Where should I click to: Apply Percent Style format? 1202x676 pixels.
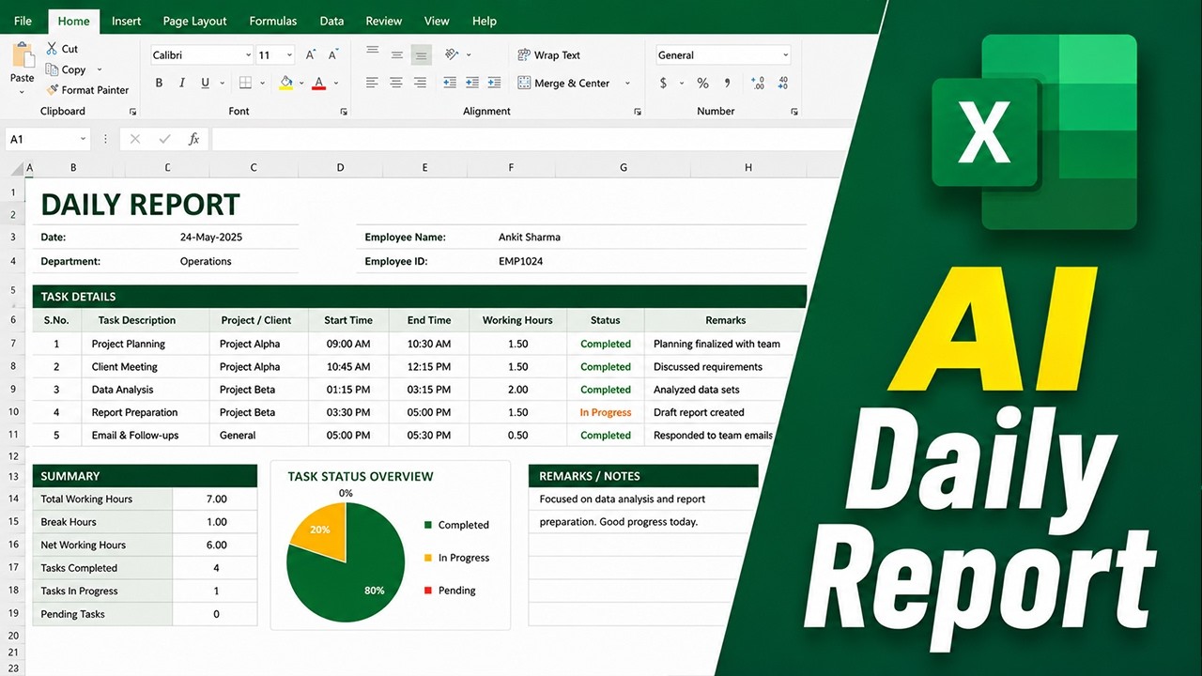pyautogui.click(x=702, y=83)
